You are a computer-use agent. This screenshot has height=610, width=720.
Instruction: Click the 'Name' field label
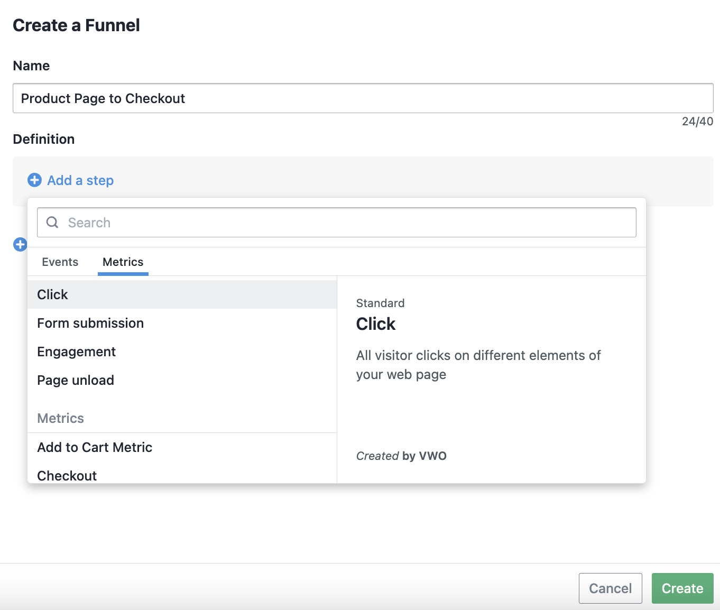(x=31, y=66)
